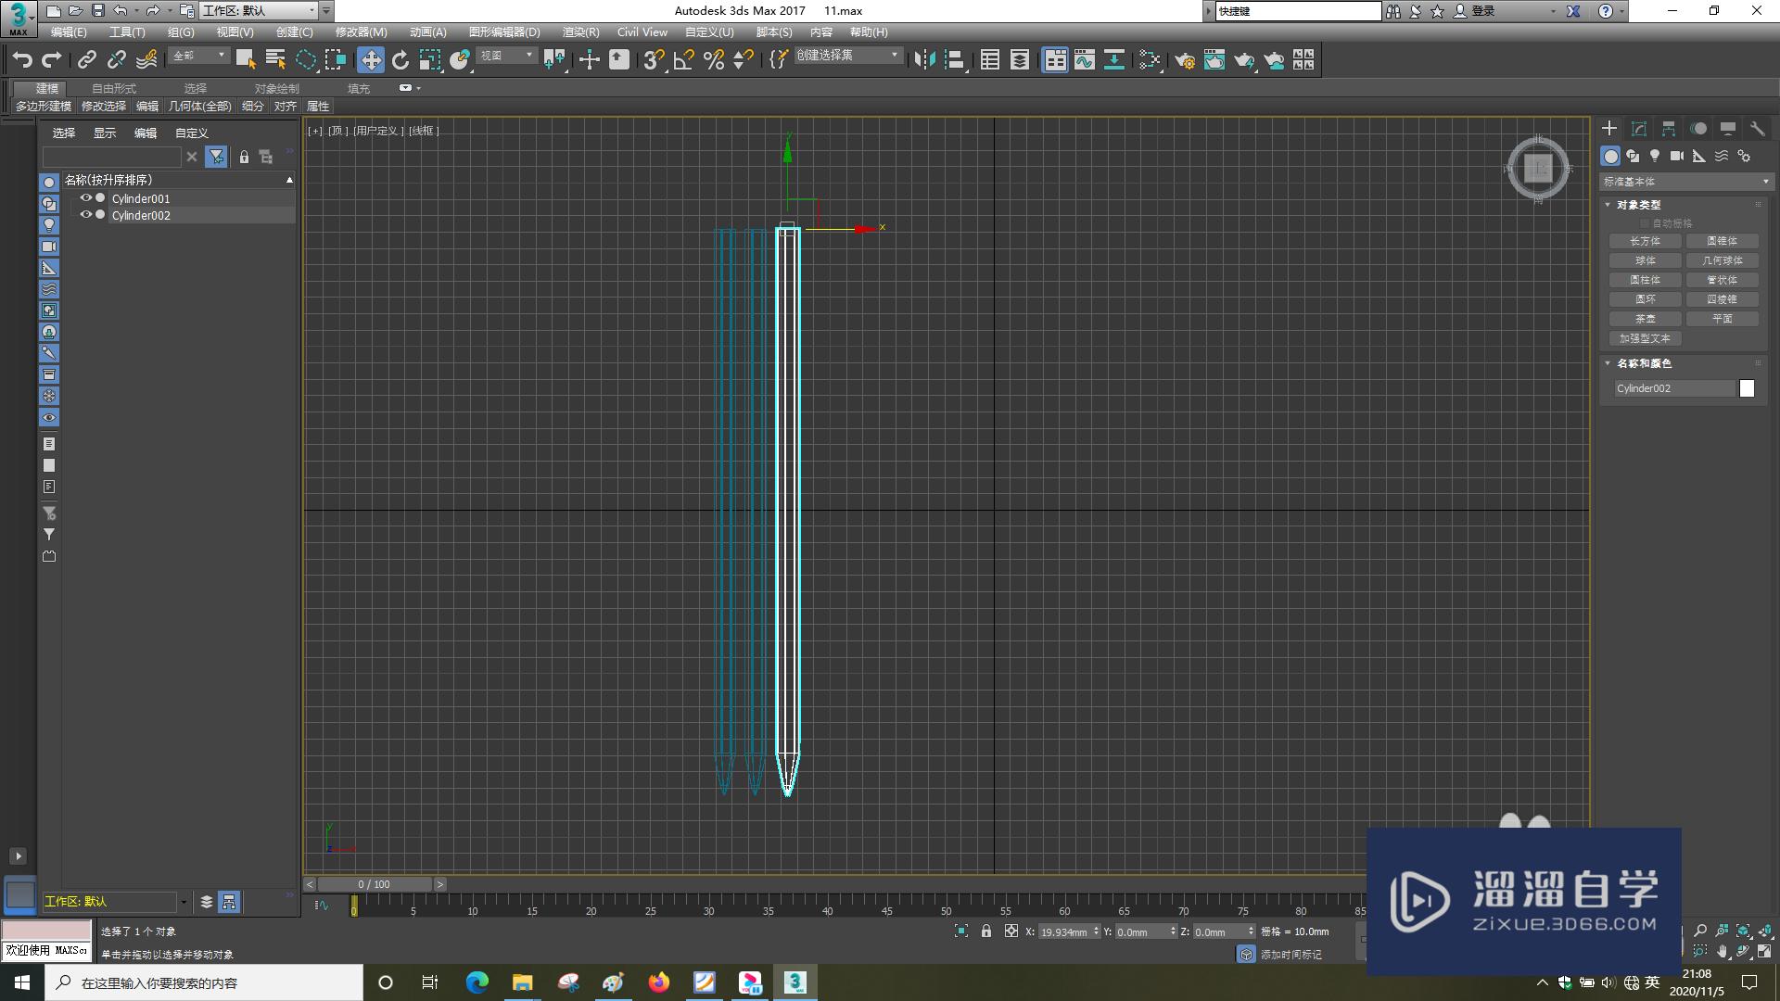Select the Move tool in main toolbar
Screen dimensions: 1780x1001
pyautogui.click(x=371, y=60)
